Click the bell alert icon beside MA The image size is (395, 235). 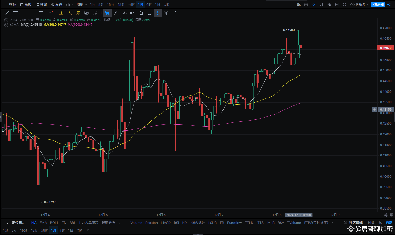[x=11, y=25]
